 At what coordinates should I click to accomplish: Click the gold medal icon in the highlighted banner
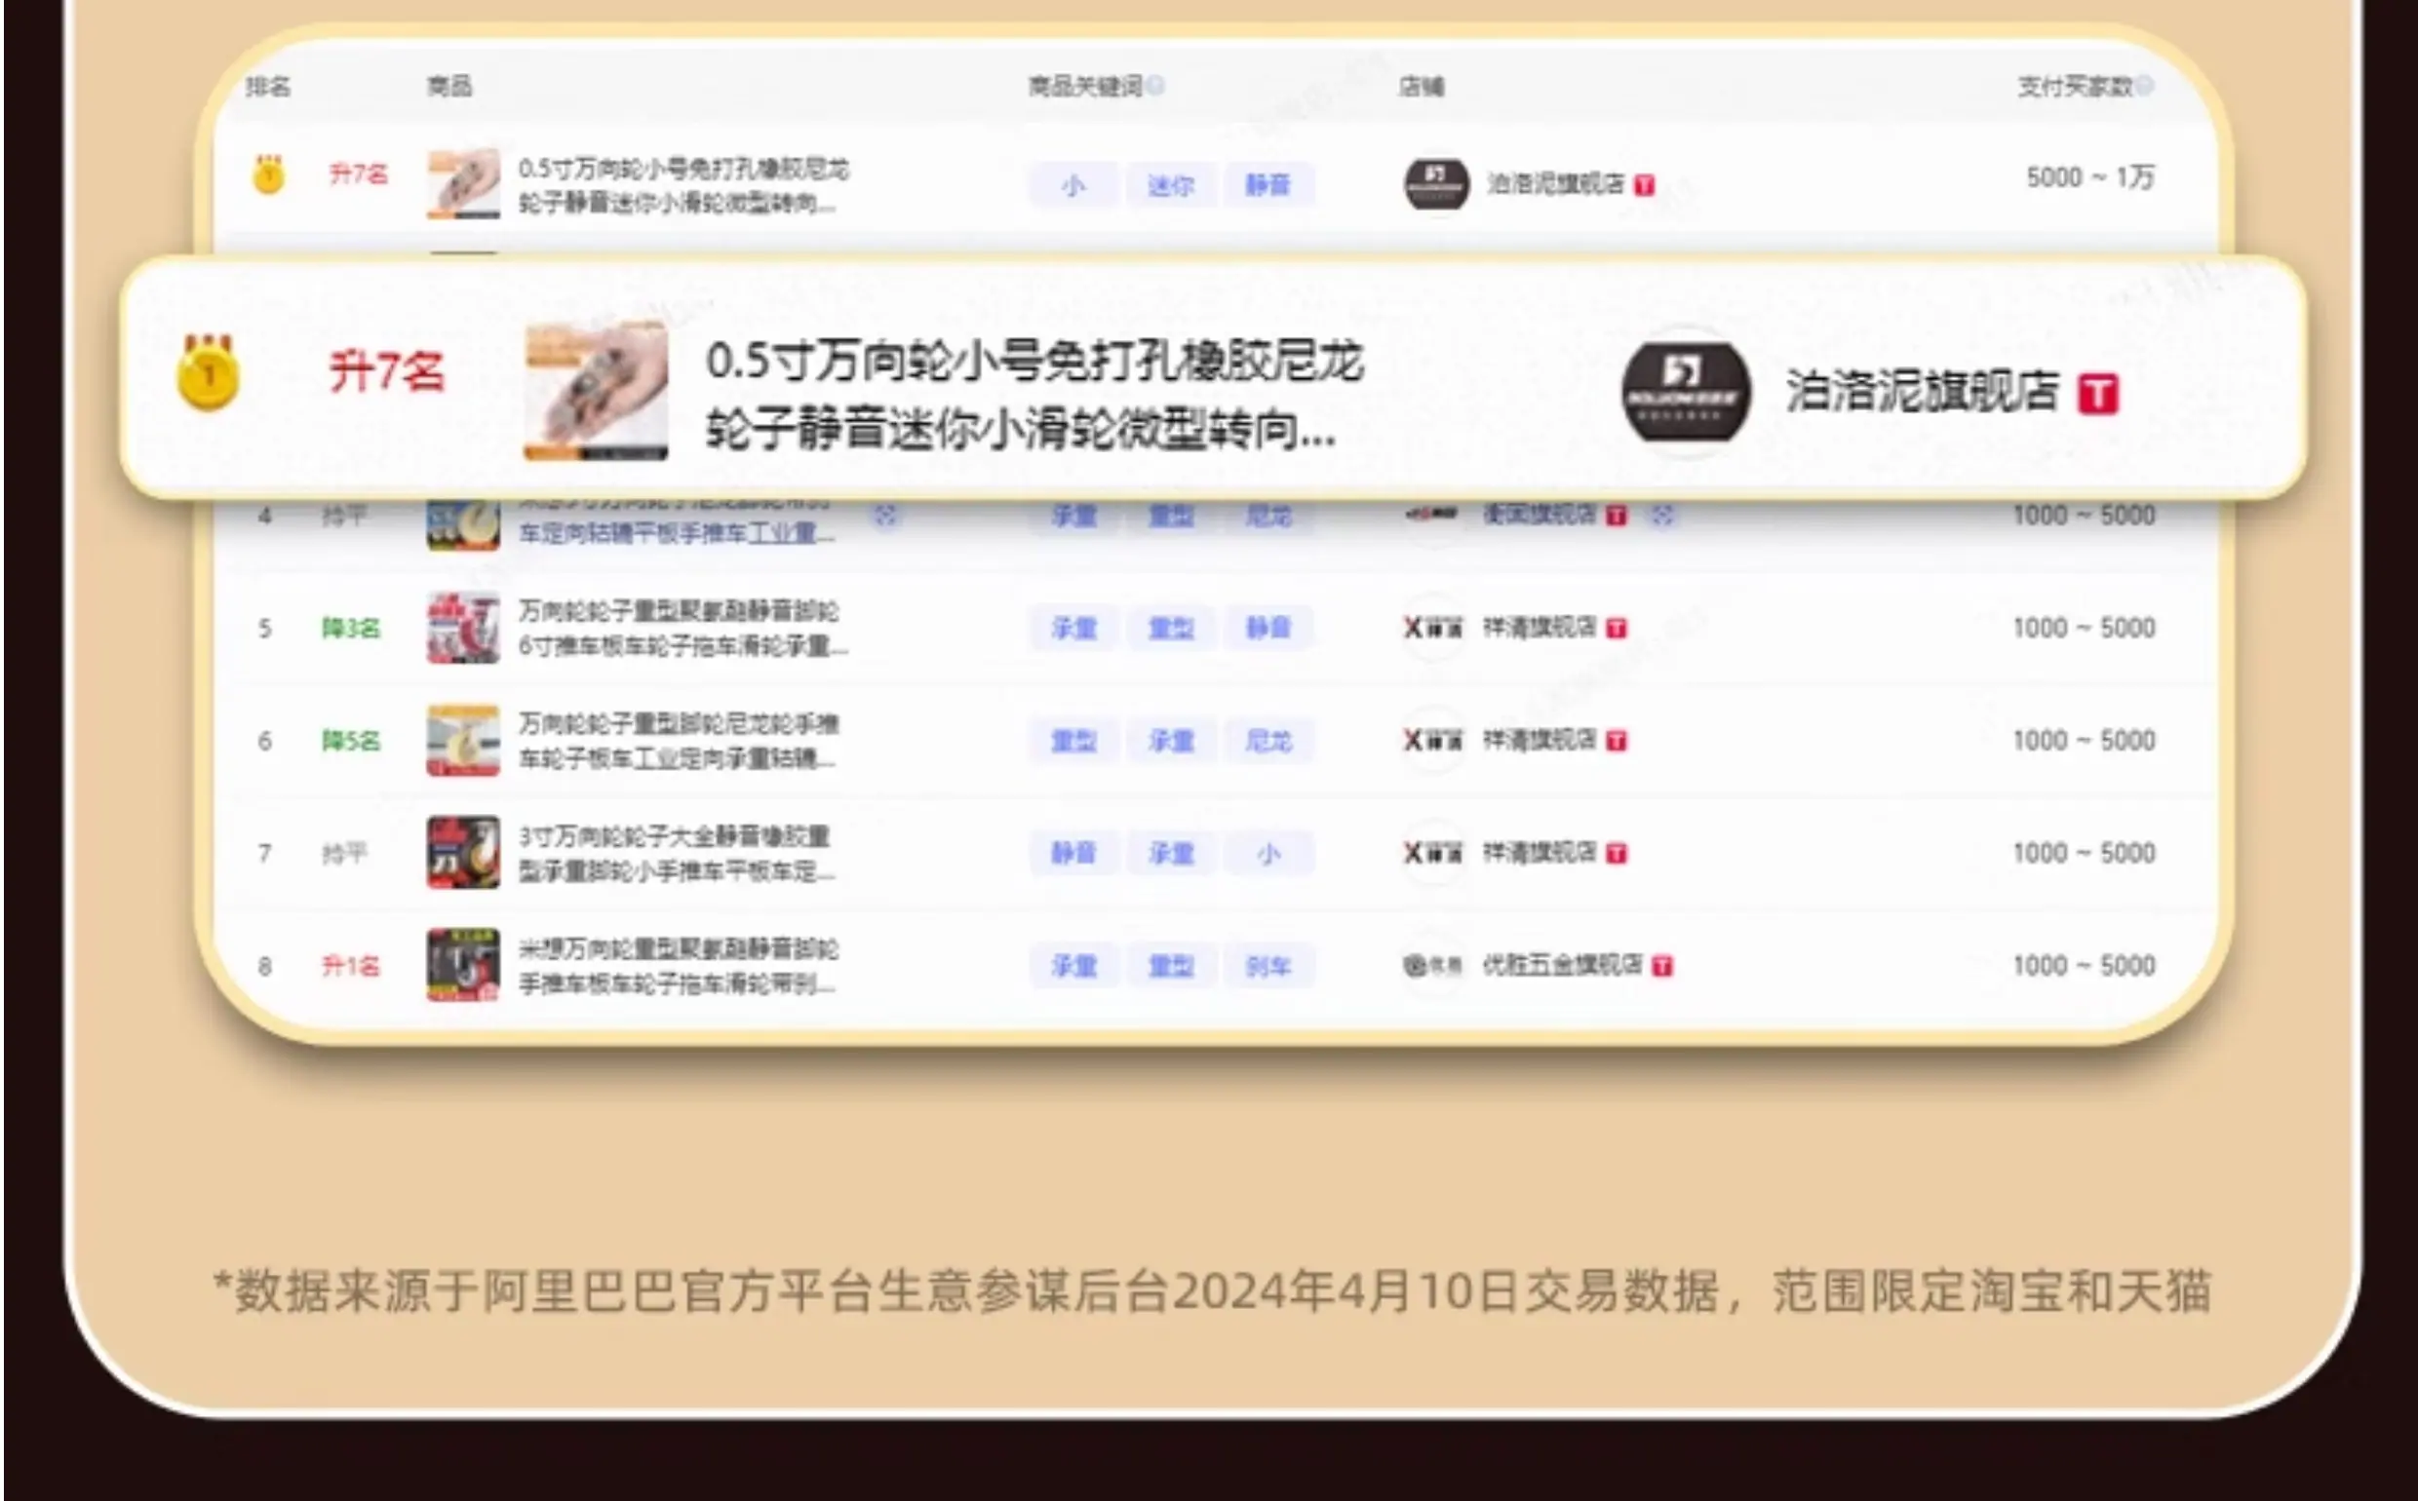(209, 373)
